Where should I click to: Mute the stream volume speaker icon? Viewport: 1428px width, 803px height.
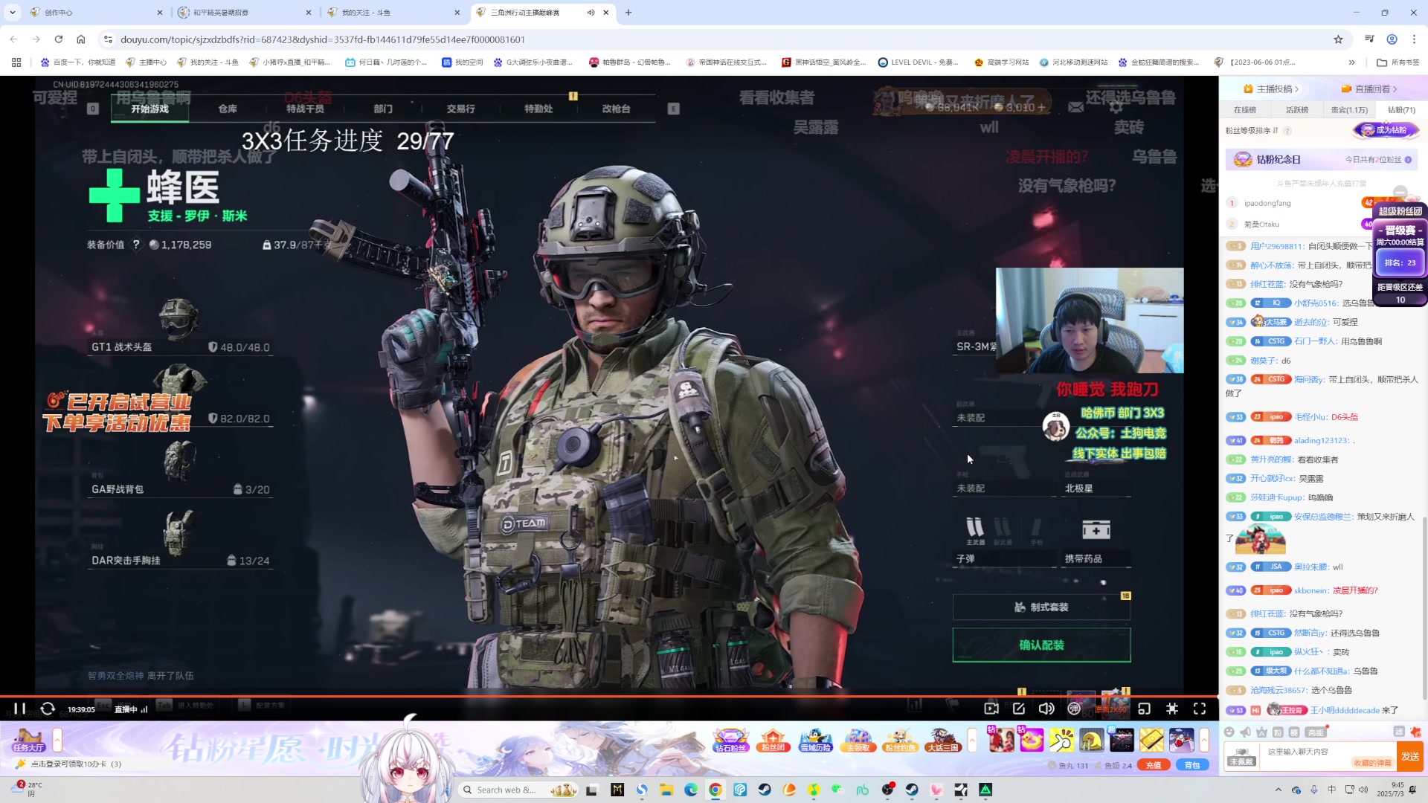[x=1046, y=709]
